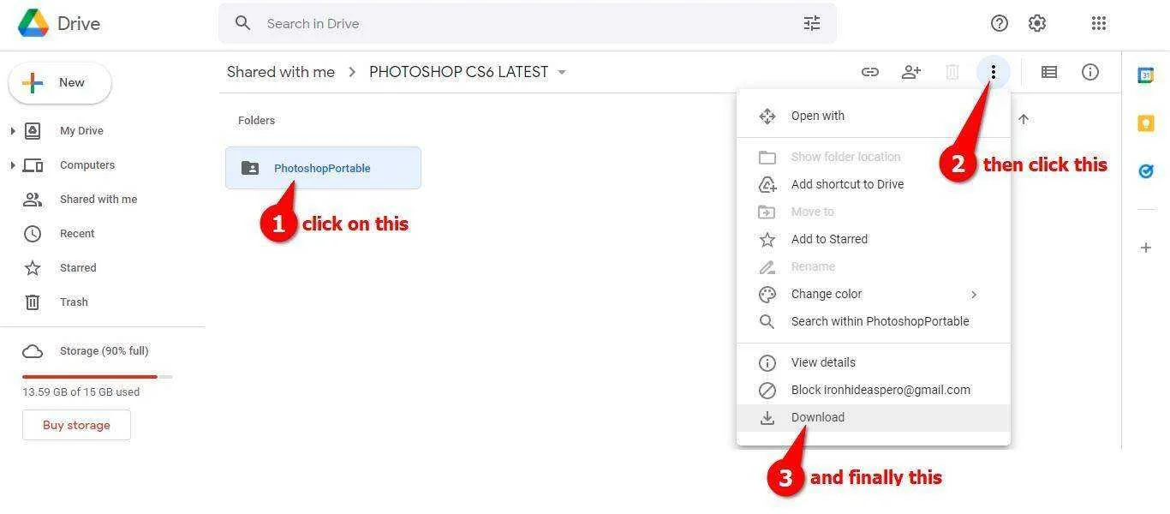
Task: Open Google Keep side panel icon
Action: point(1146,123)
